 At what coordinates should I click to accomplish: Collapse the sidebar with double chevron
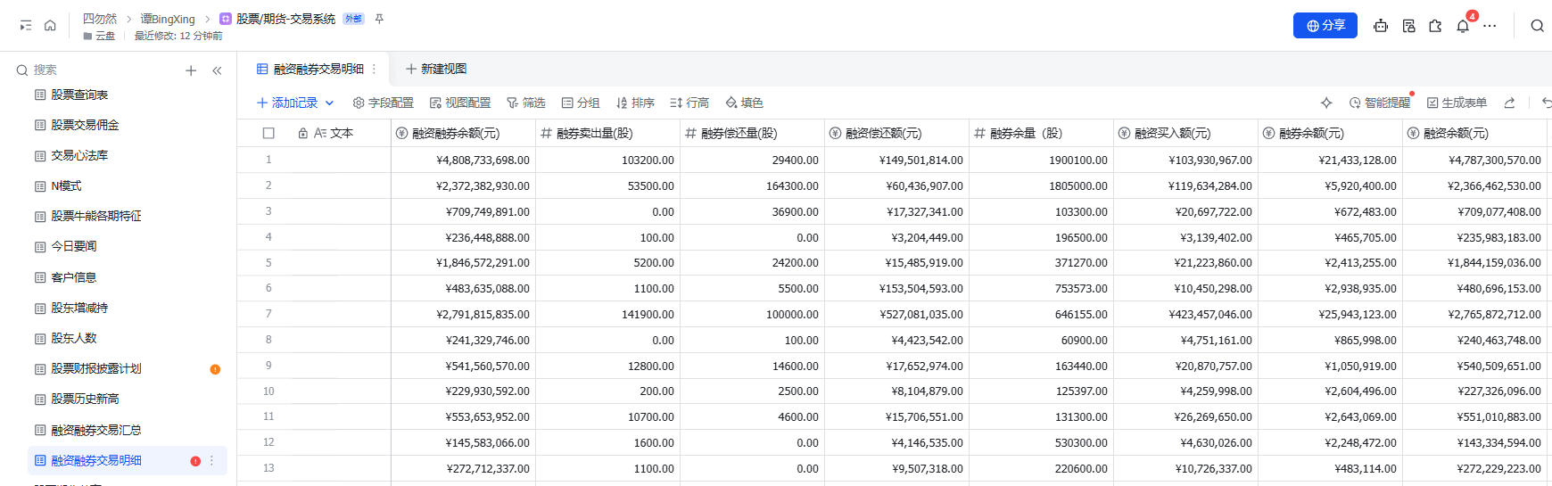(x=217, y=70)
